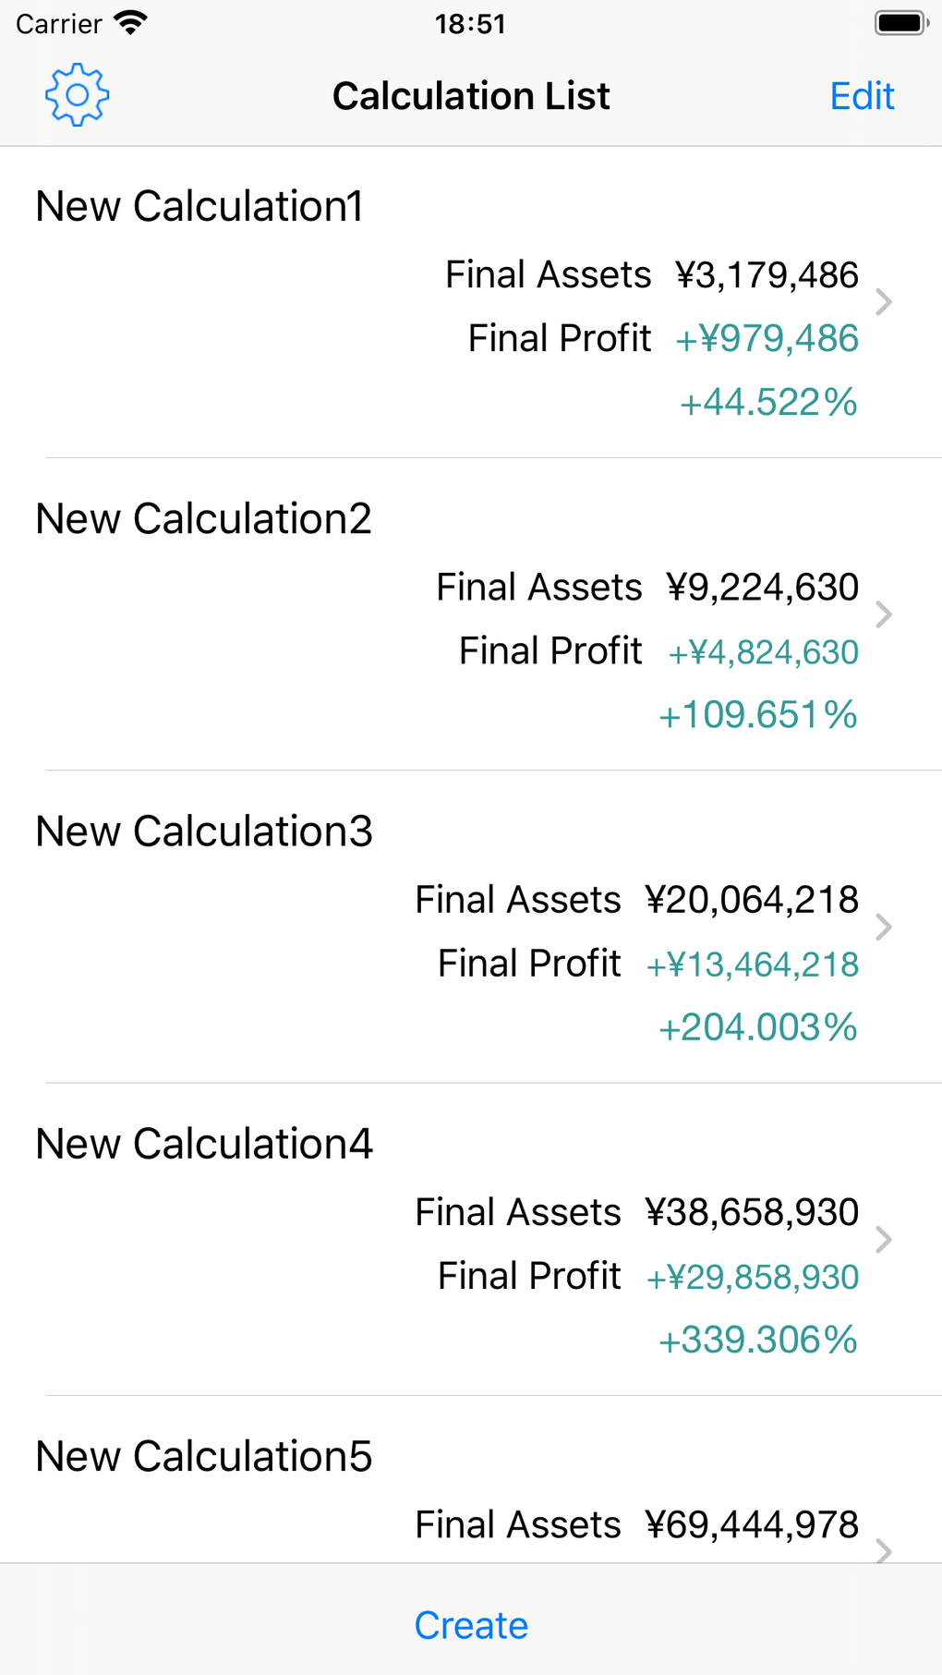Open the New Calculation5 entry
942x1675 pixels.
203,1456
